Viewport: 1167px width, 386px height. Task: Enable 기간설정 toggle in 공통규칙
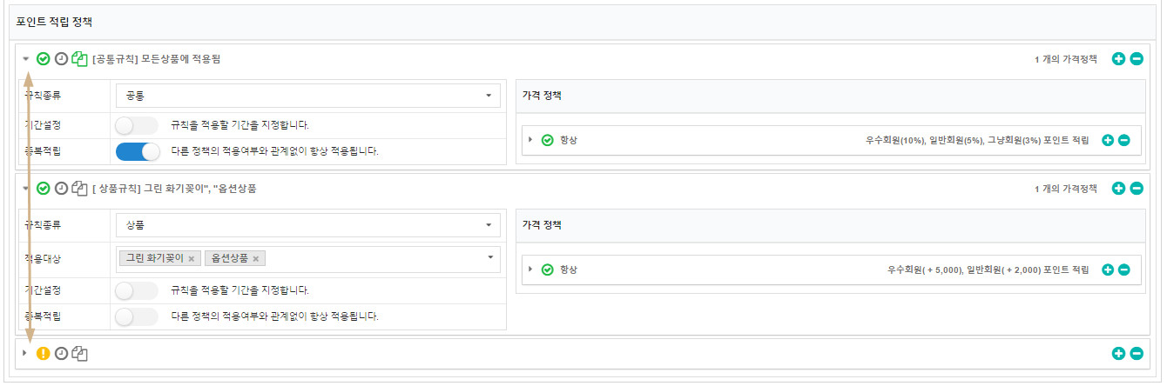point(138,125)
